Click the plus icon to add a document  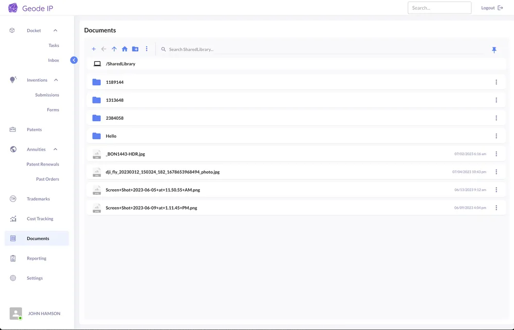pyautogui.click(x=94, y=49)
